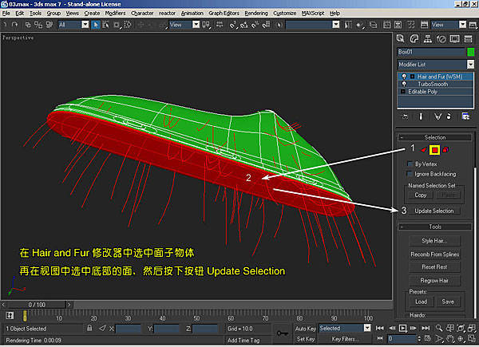Collapse the Selection rollout

pos(435,137)
